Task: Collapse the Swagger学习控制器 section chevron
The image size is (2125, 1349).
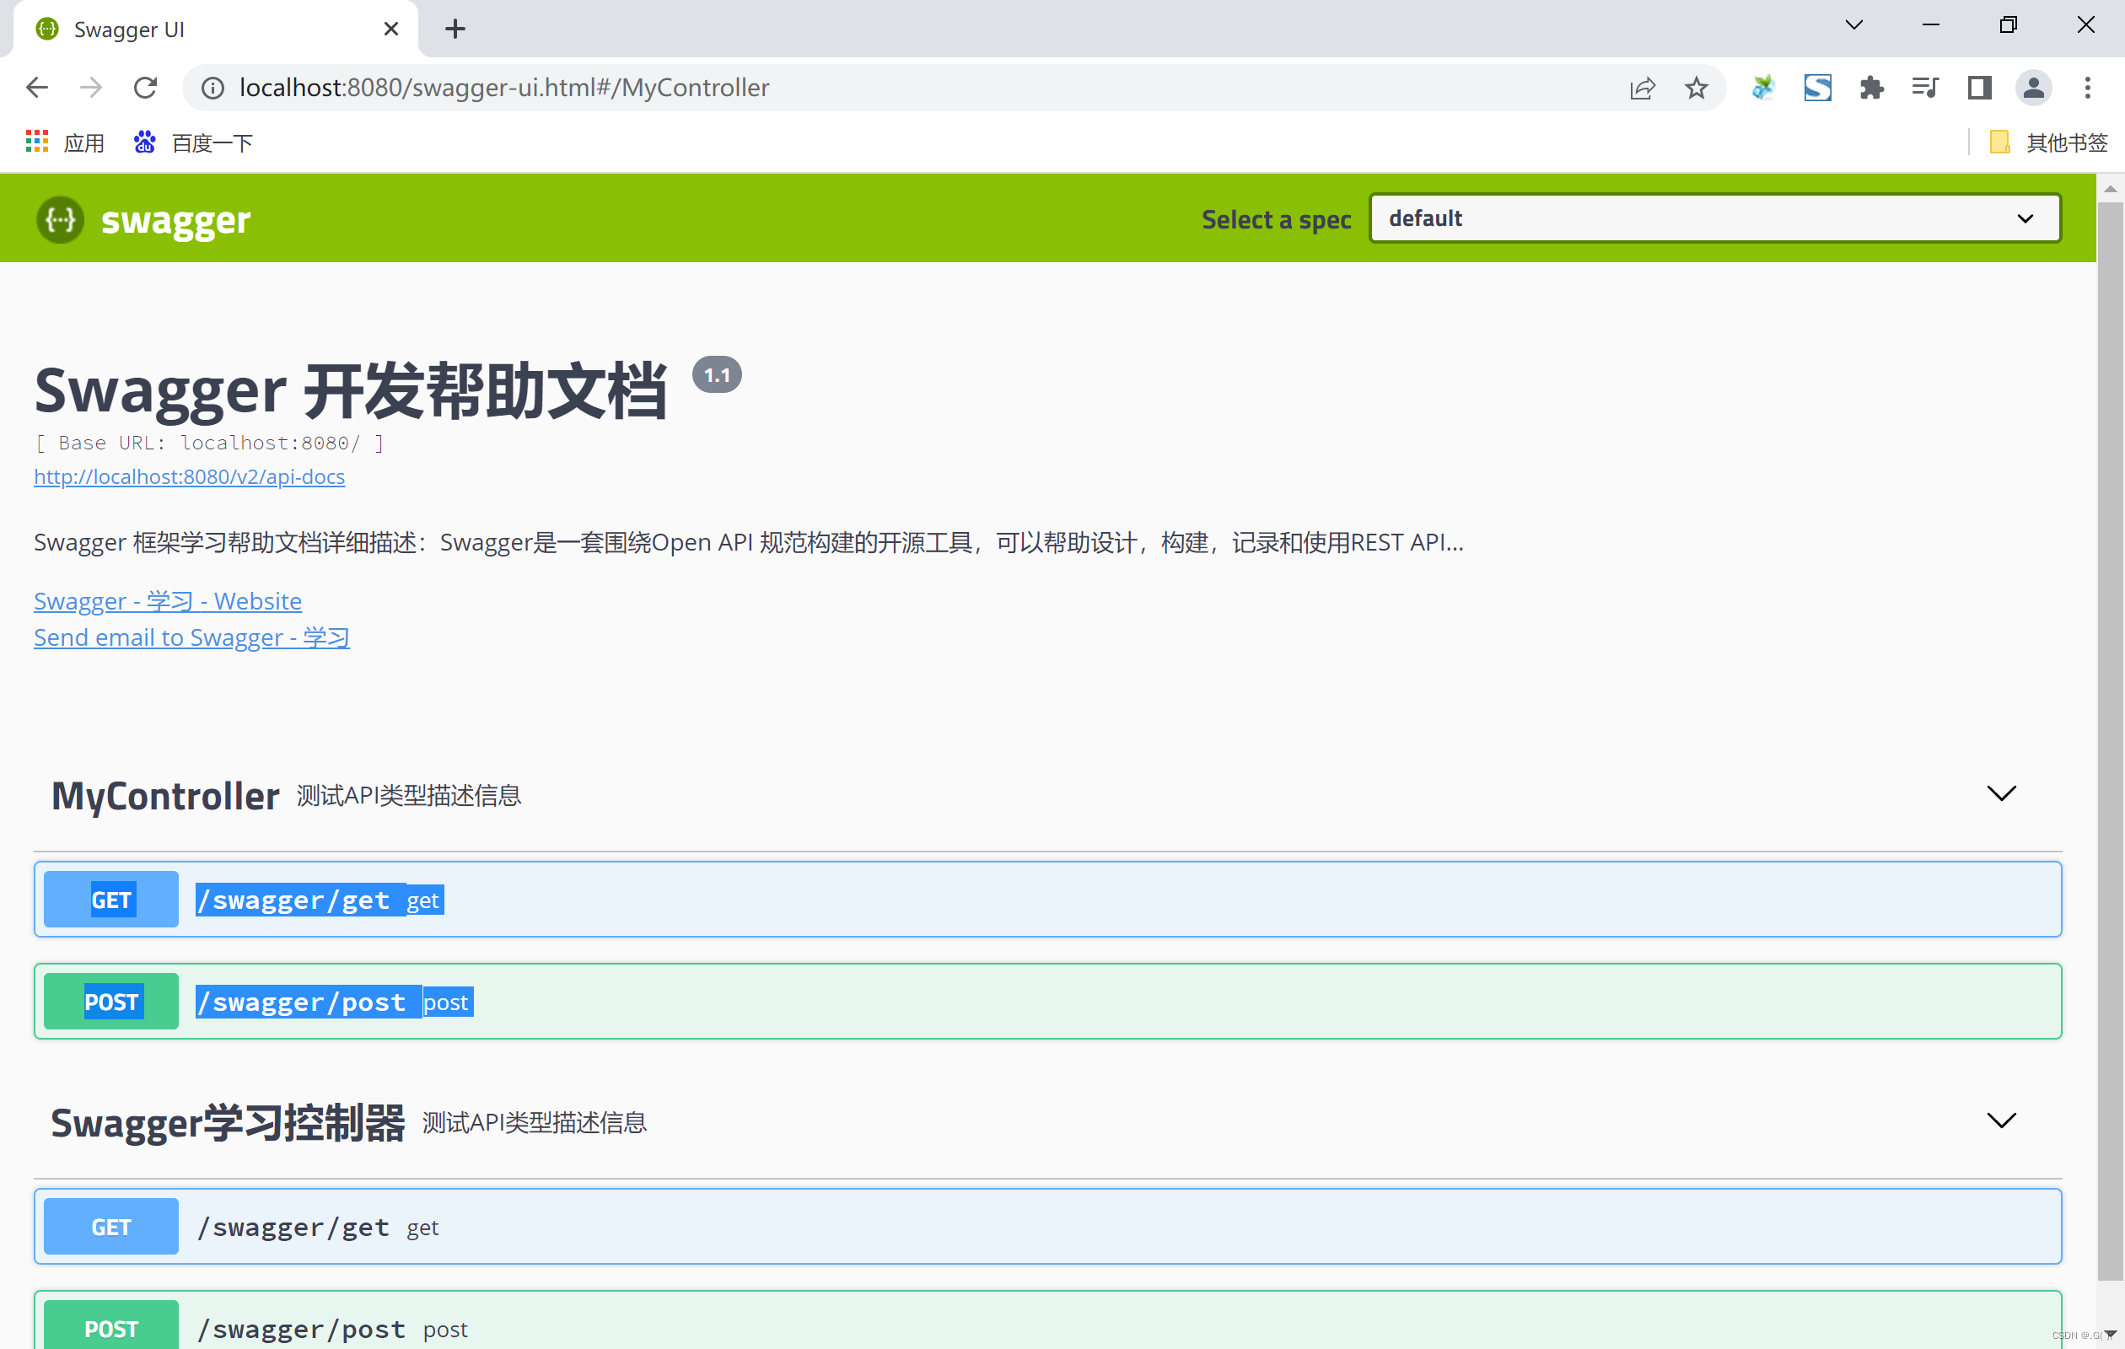Action: coord(2000,1121)
